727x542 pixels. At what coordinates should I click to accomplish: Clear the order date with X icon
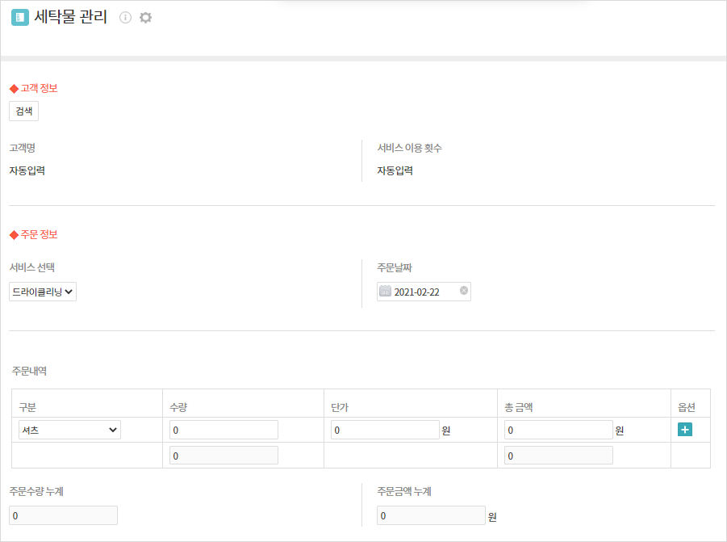(x=464, y=291)
